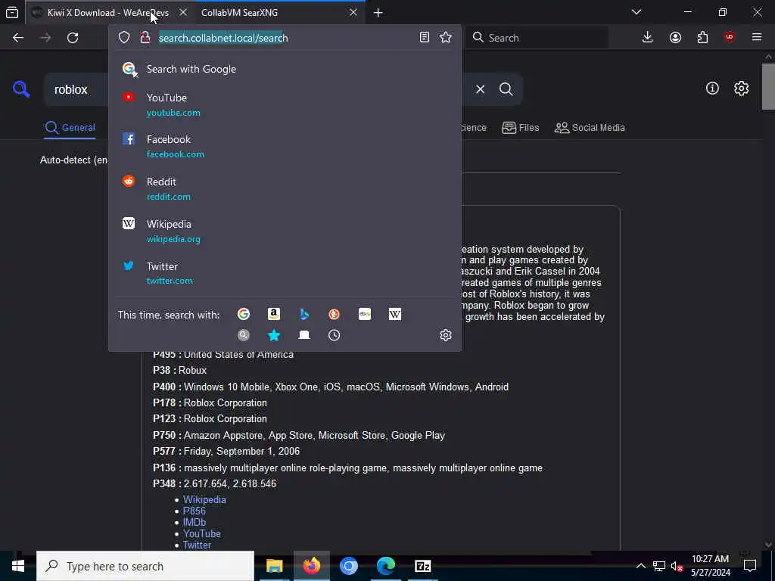
Task: Toggle reader view icon in address bar
Action: [424, 38]
